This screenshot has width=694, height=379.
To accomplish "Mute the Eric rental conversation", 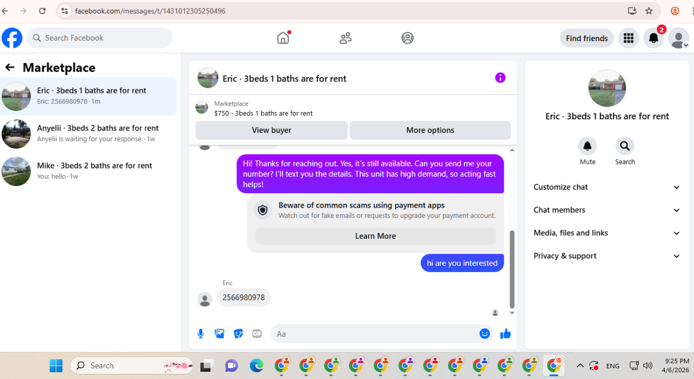I will click(587, 146).
